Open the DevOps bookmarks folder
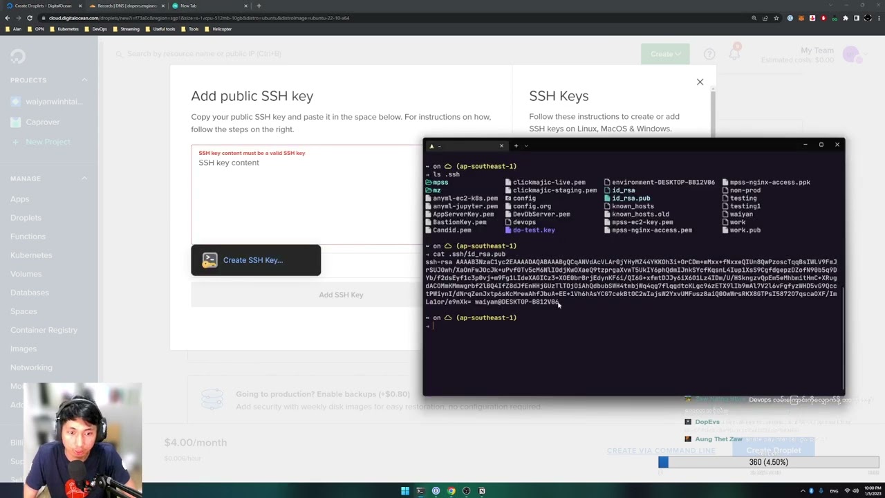The image size is (885, 498). pyautogui.click(x=95, y=29)
